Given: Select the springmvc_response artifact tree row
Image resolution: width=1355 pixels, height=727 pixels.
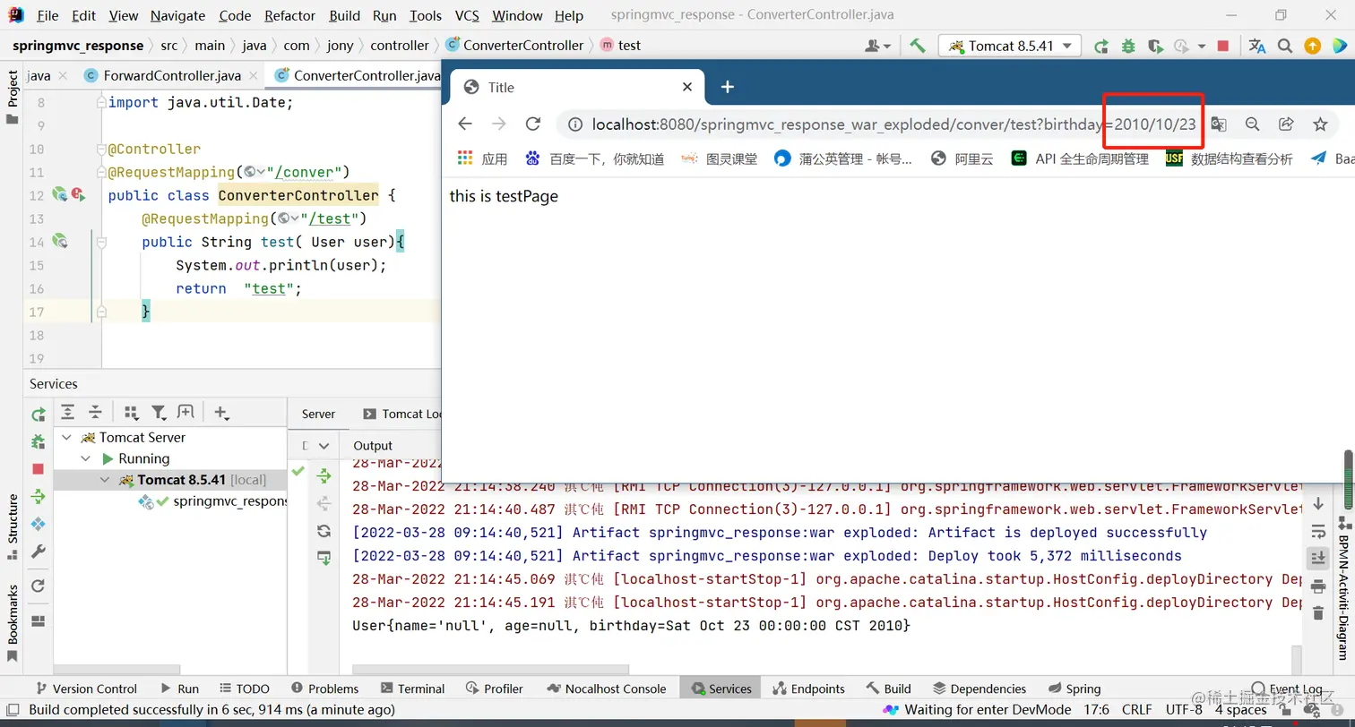Looking at the screenshot, I should pos(170,502).
